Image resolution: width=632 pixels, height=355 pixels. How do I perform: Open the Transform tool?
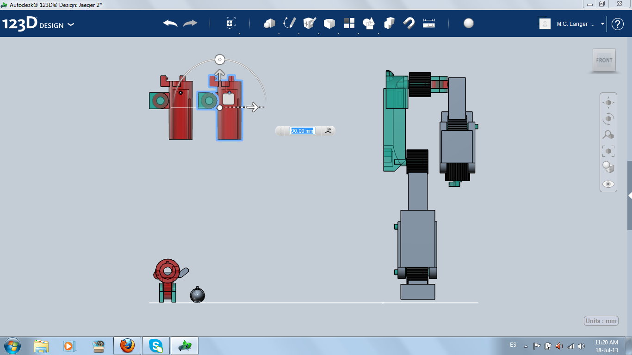click(x=230, y=23)
